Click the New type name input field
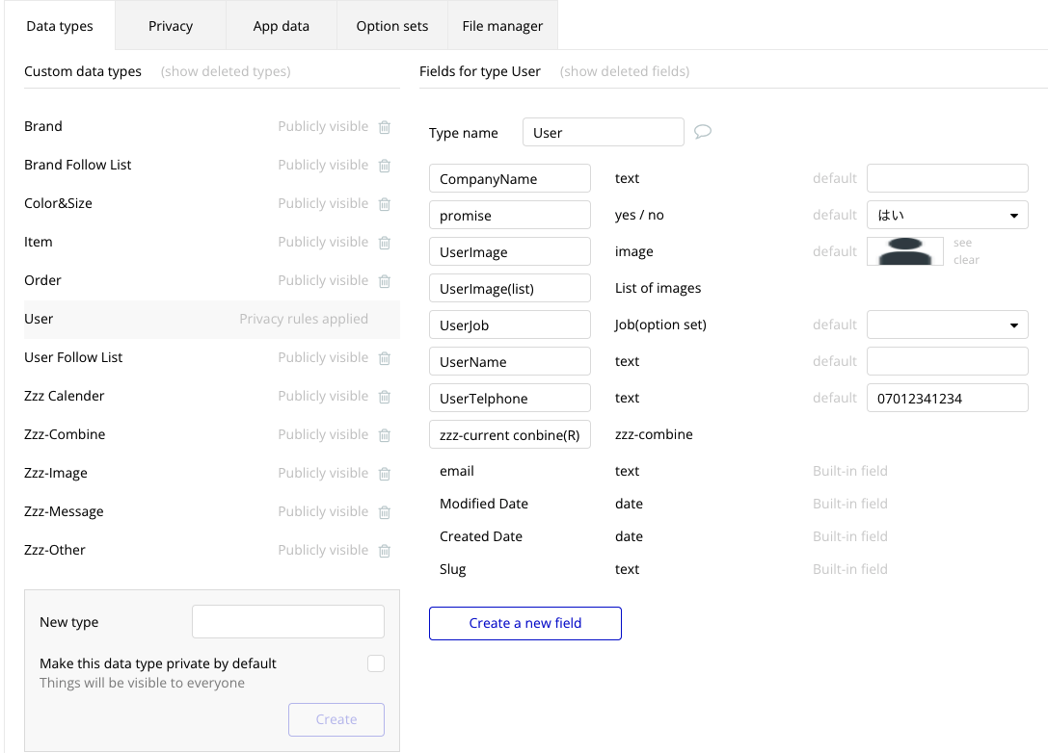This screenshot has width=1048, height=753. (x=288, y=622)
